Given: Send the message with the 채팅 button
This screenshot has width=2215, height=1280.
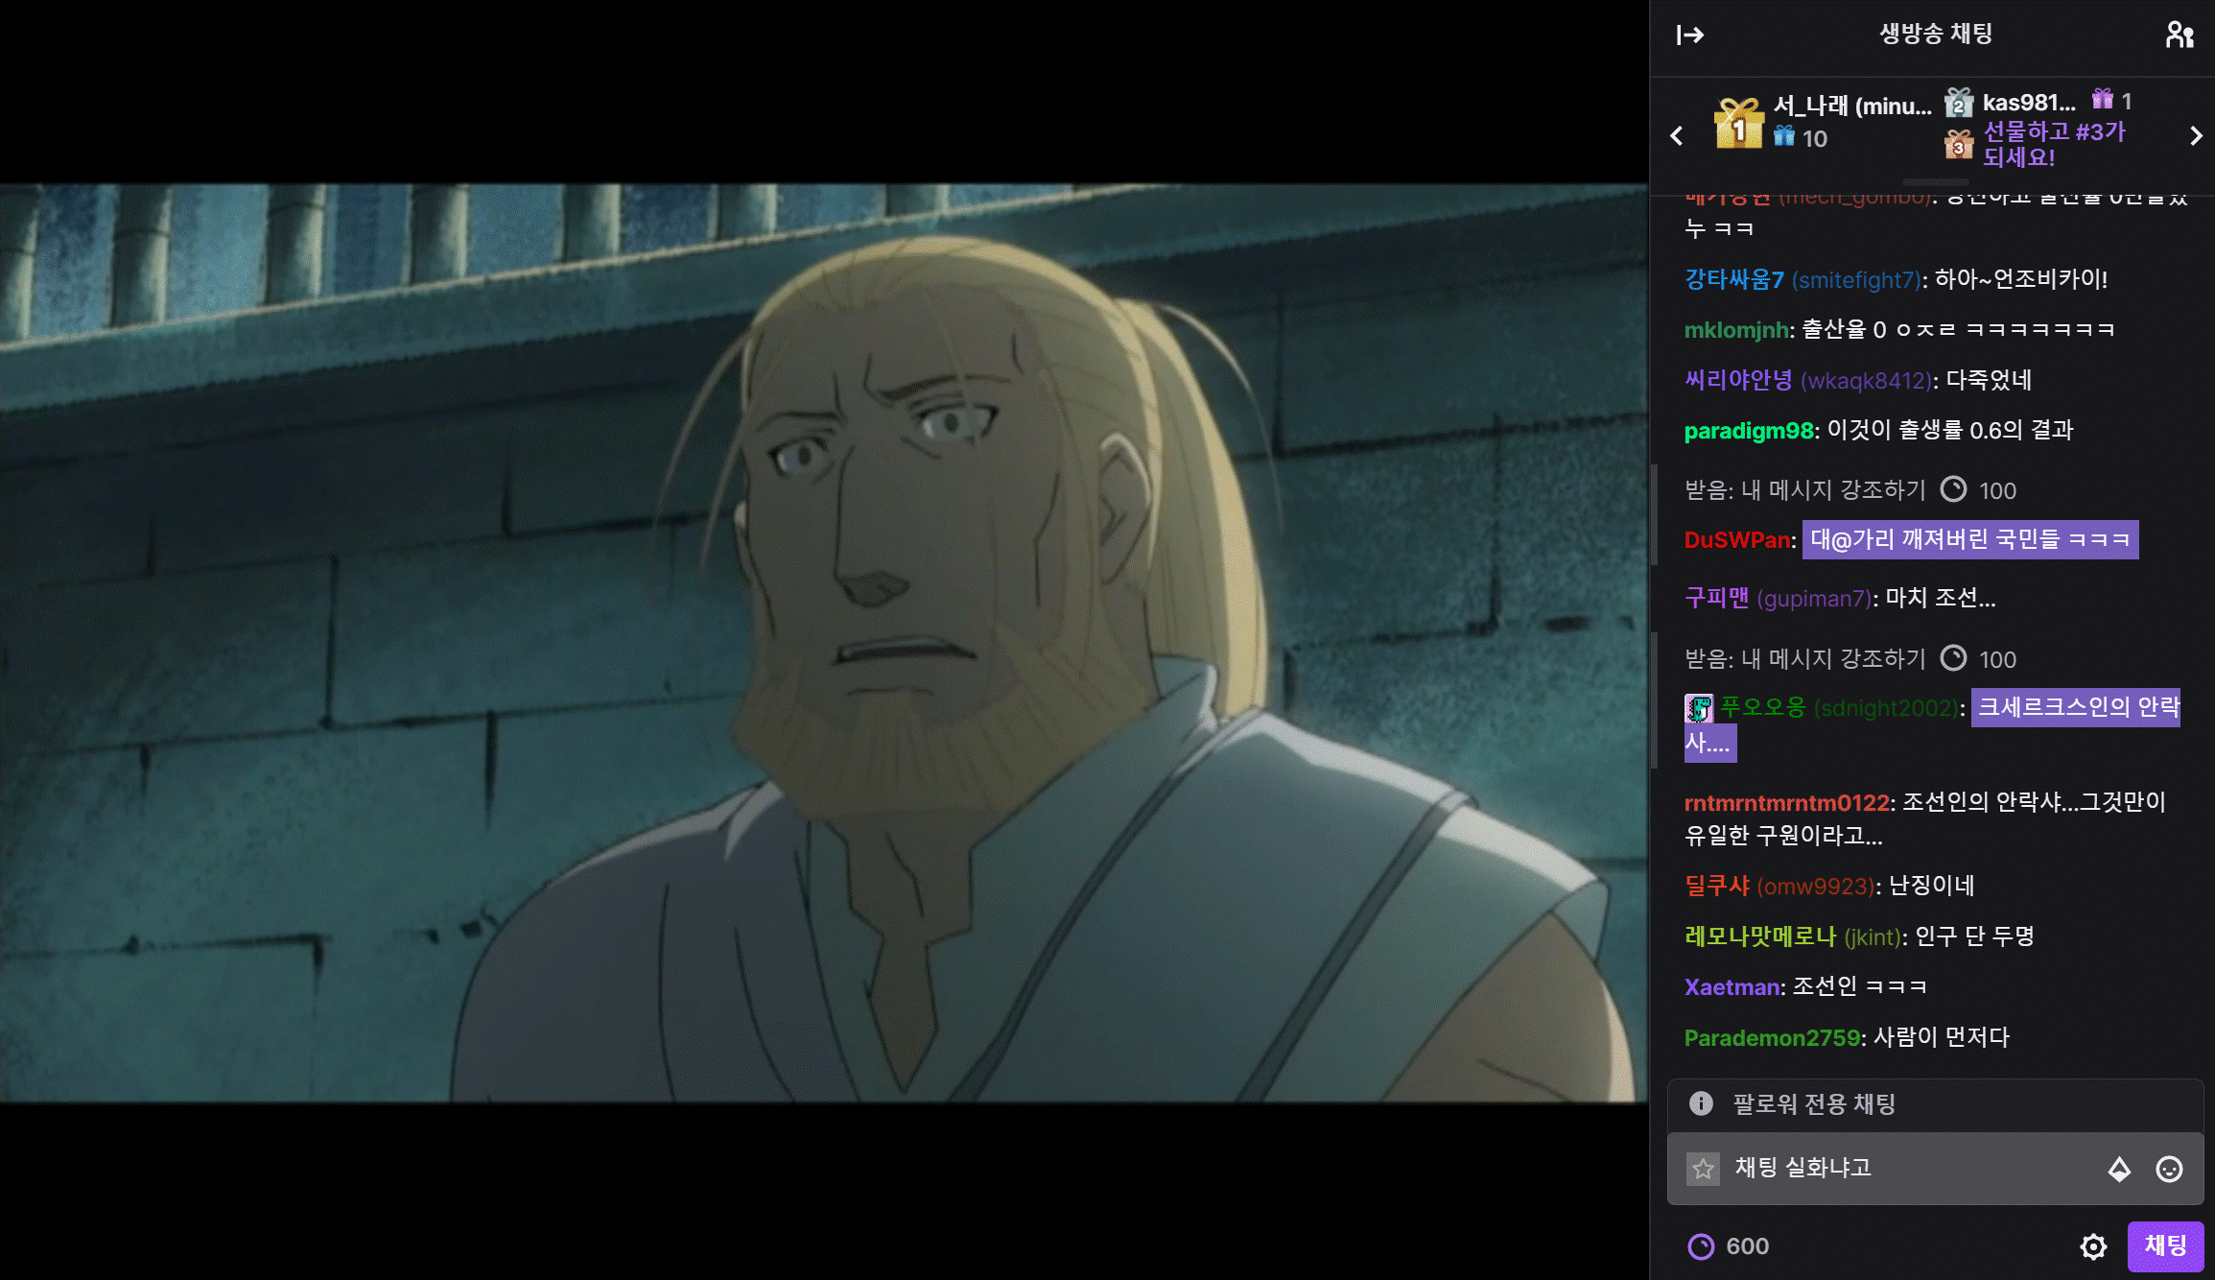Looking at the screenshot, I should (2164, 1246).
